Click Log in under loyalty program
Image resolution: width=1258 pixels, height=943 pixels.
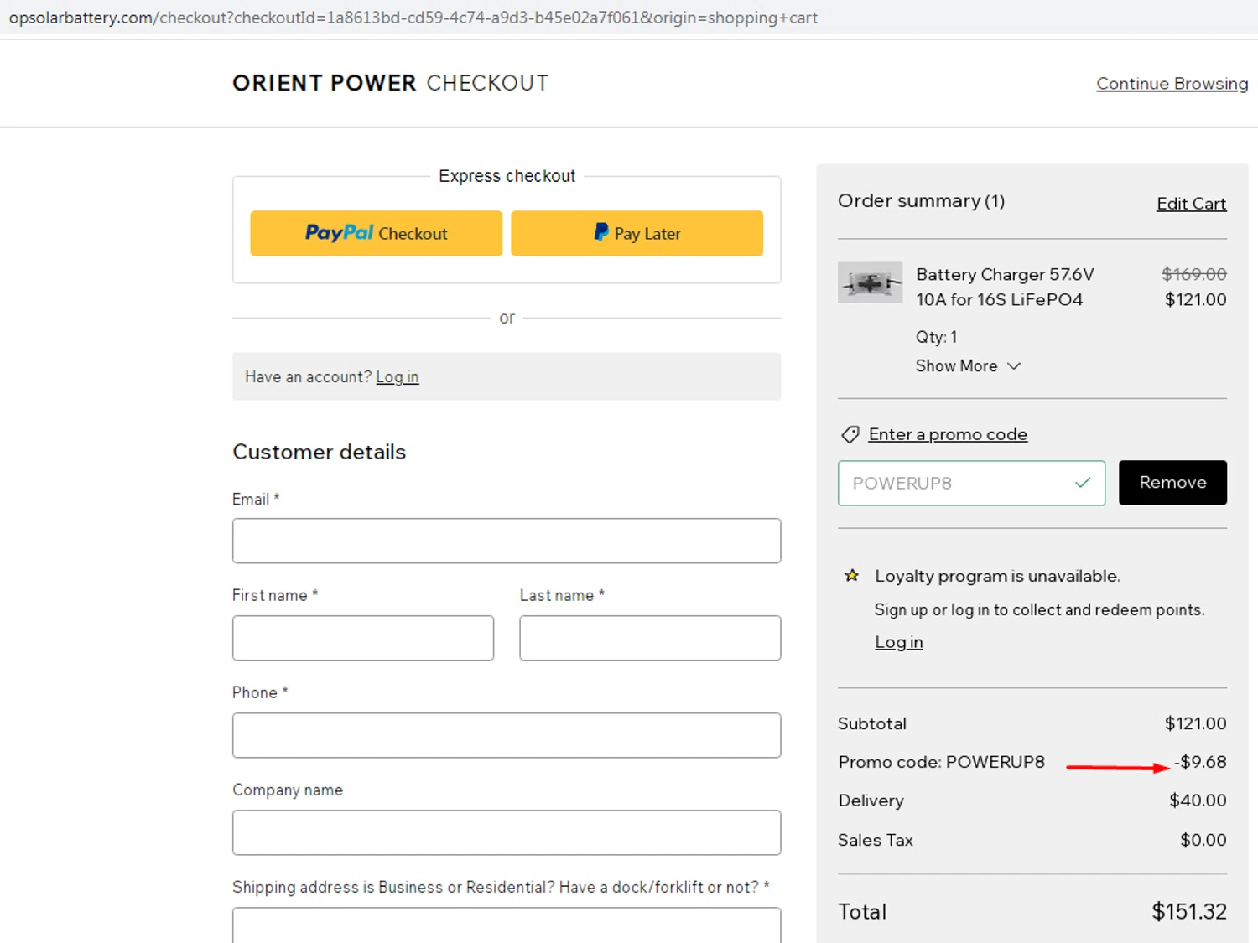(x=899, y=642)
